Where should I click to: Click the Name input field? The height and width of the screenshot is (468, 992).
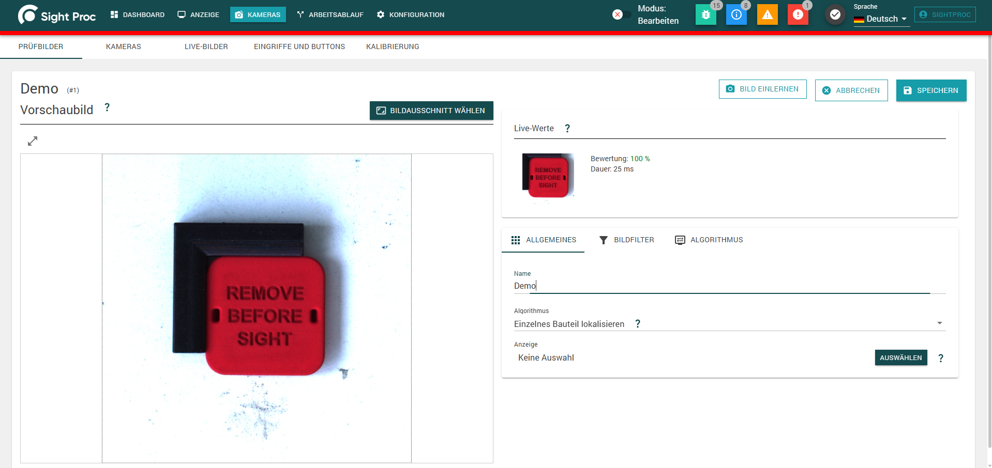point(730,286)
